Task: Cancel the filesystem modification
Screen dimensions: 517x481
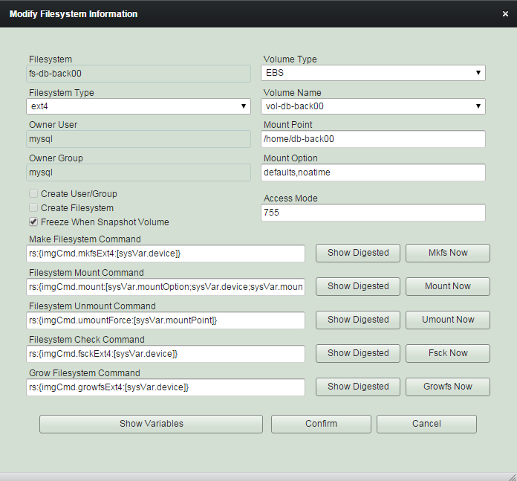Action: pos(426,424)
